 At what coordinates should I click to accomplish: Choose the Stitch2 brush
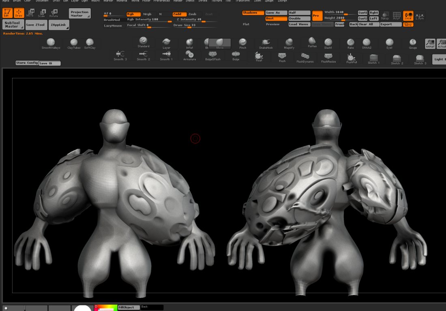click(x=367, y=43)
